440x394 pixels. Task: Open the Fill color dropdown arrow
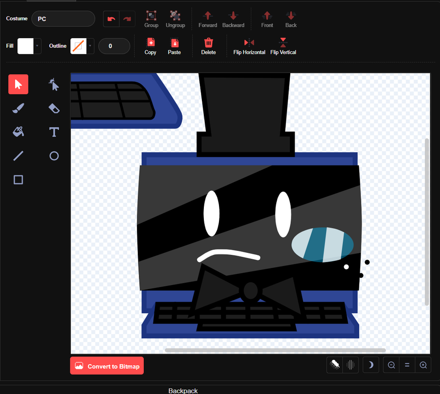coord(37,46)
